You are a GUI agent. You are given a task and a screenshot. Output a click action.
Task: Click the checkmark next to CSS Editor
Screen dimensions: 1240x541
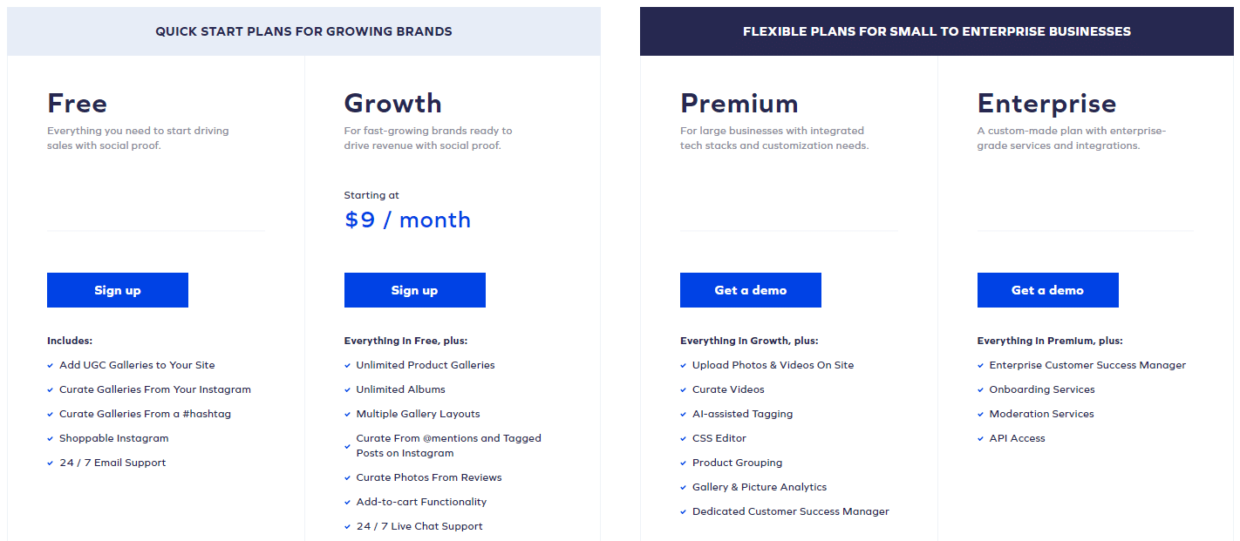point(684,439)
